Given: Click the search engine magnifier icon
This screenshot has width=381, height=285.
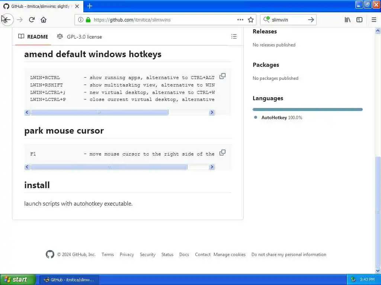Looking at the screenshot, I should (266, 19).
